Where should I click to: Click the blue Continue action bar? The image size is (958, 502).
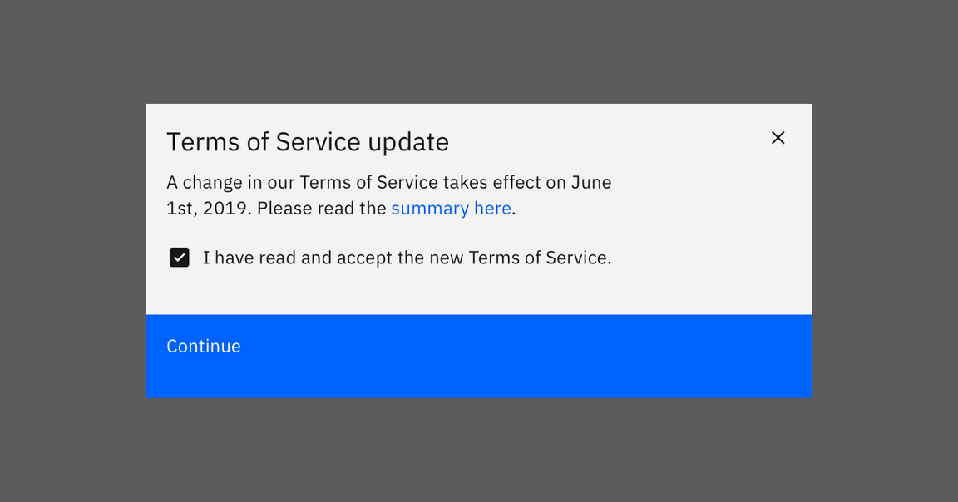pyautogui.click(x=478, y=356)
